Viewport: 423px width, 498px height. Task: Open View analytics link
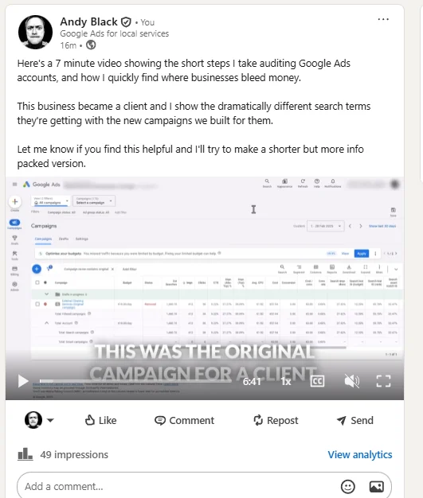(360, 454)
